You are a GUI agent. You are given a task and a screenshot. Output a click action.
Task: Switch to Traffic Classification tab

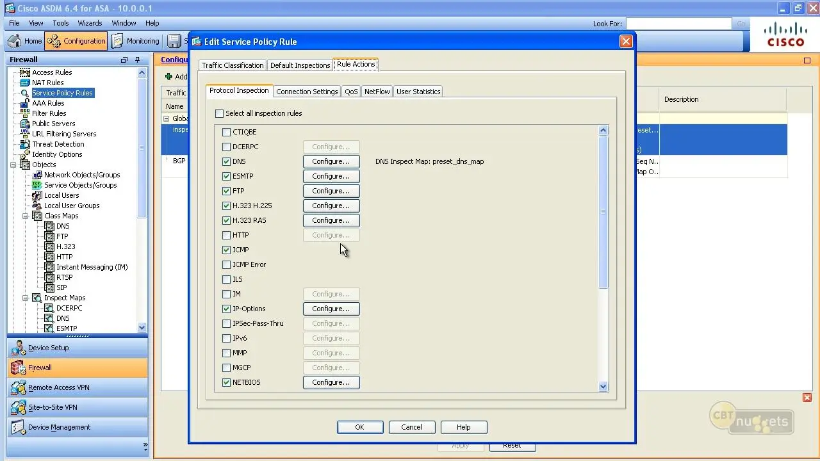233,65
